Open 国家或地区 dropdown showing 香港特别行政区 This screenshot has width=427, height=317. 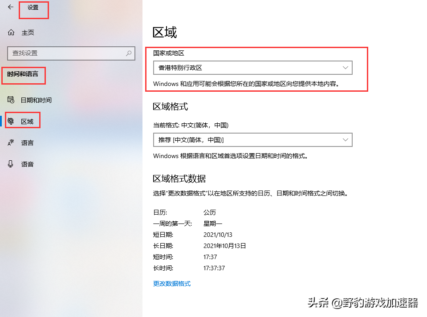(x=253, y=68)
